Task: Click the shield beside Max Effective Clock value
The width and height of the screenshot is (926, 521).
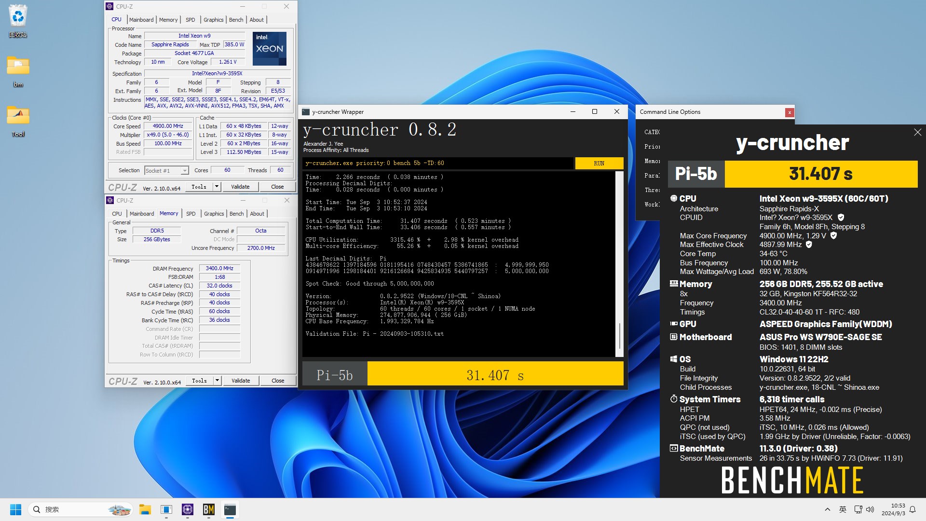Action: (809, 245)
